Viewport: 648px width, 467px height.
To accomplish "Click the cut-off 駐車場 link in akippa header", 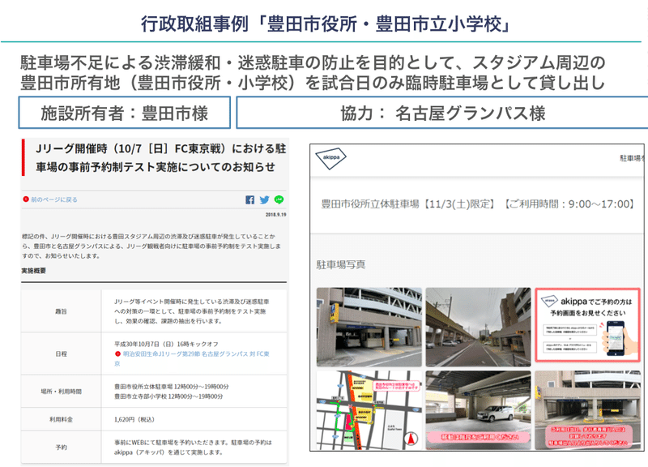I will (x=632, y=158).
